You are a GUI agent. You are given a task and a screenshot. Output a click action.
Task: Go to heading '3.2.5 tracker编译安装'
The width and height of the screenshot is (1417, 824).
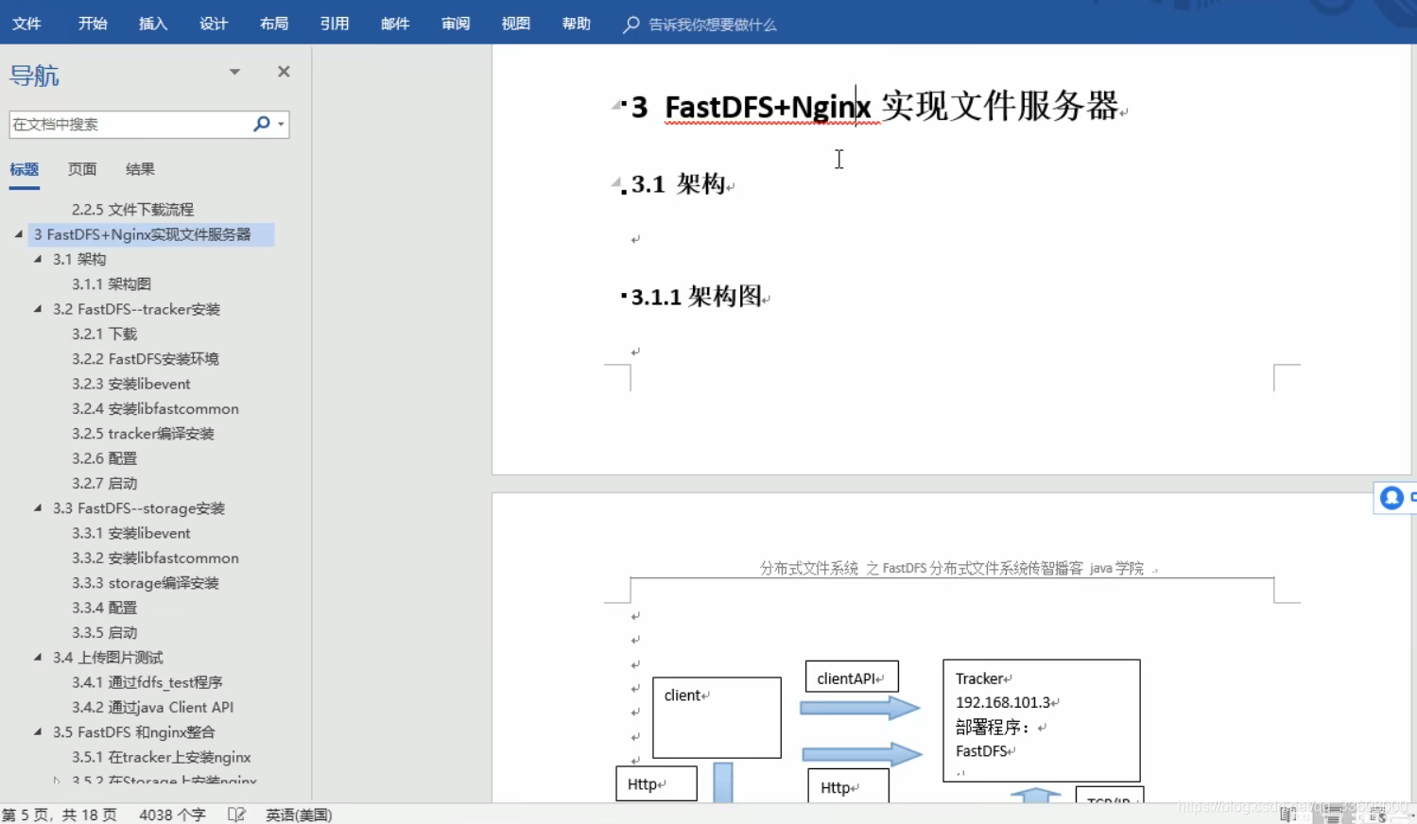click(x=143, y=434)
